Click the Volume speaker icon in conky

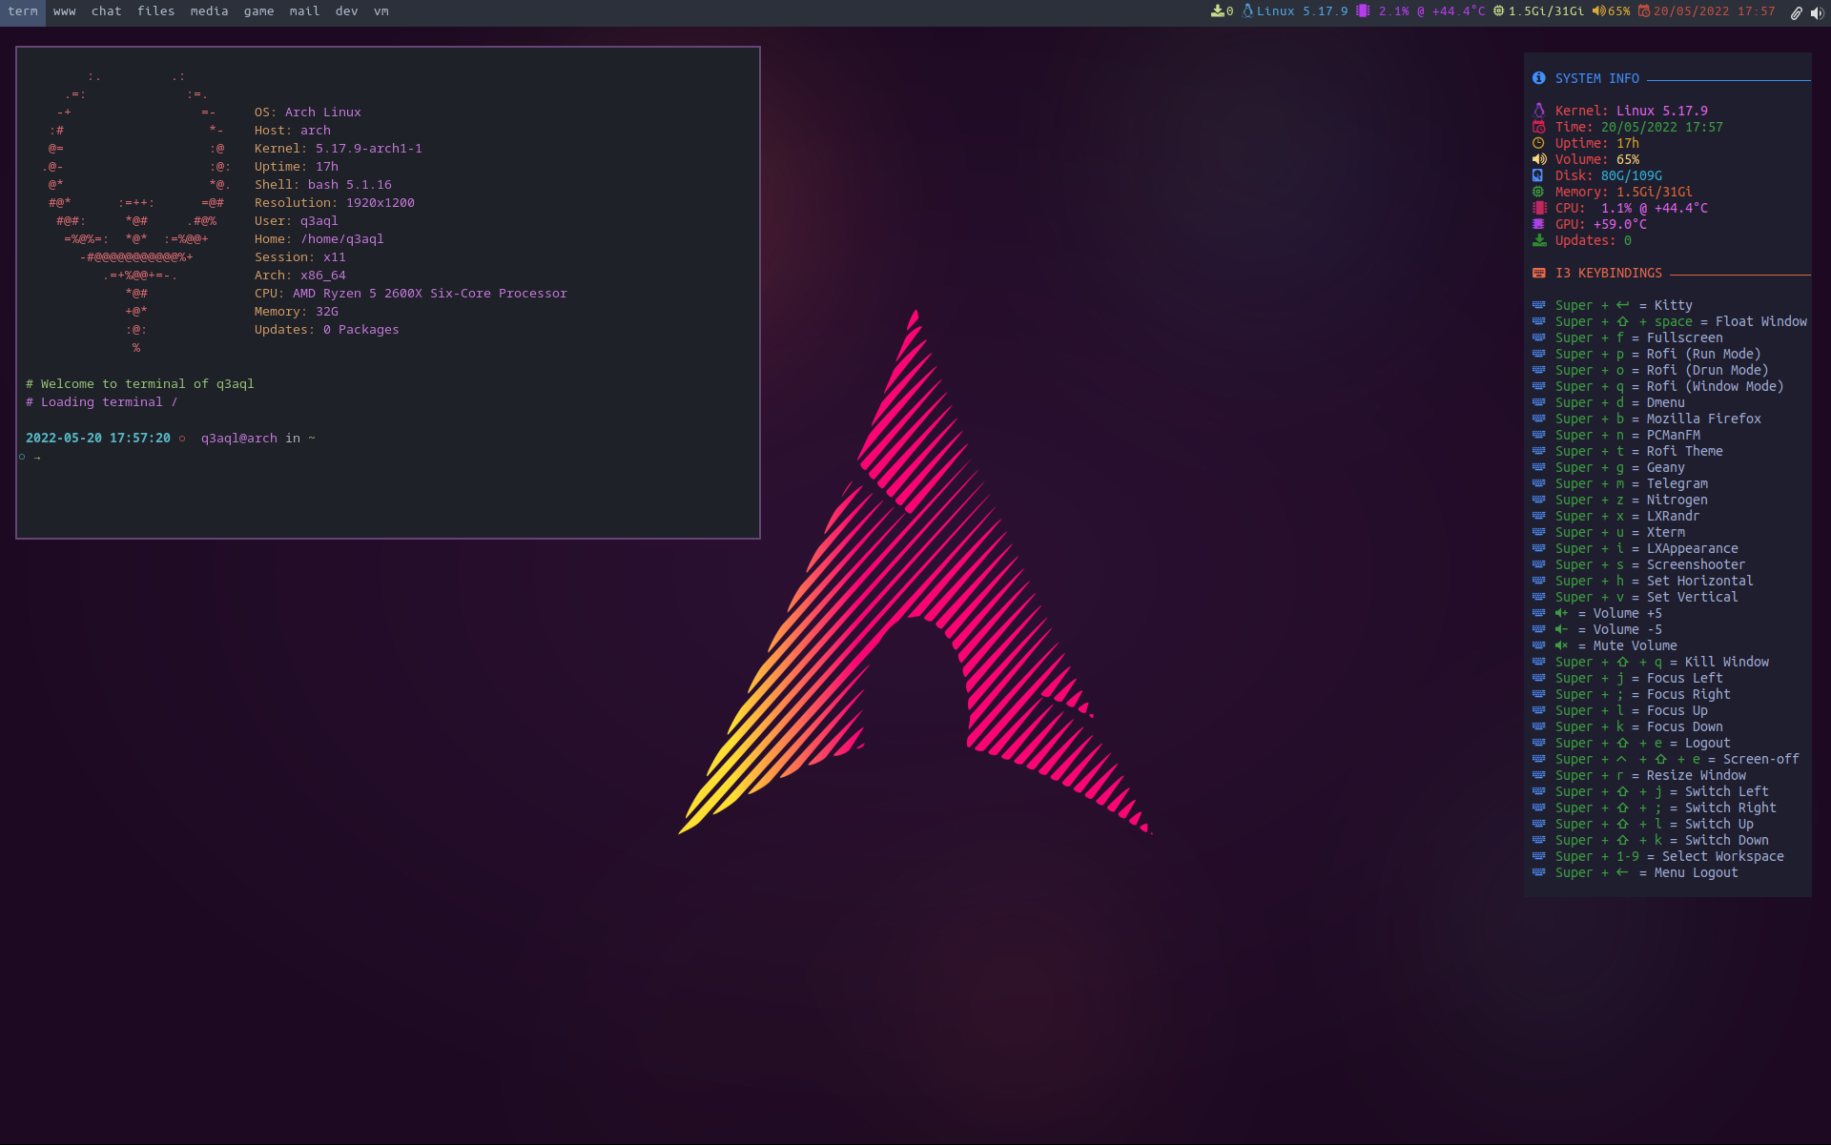[x=1539, y=159]
